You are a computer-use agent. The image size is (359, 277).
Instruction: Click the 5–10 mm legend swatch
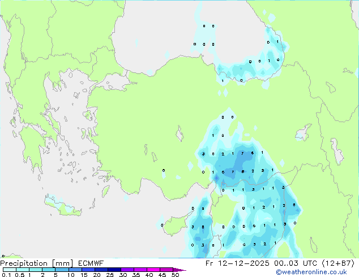pos(62,270)
